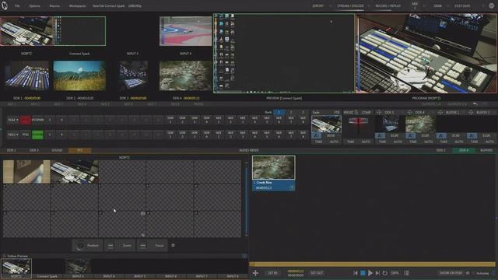Open the PGM row source dropdown

click(x=13, y=120)
